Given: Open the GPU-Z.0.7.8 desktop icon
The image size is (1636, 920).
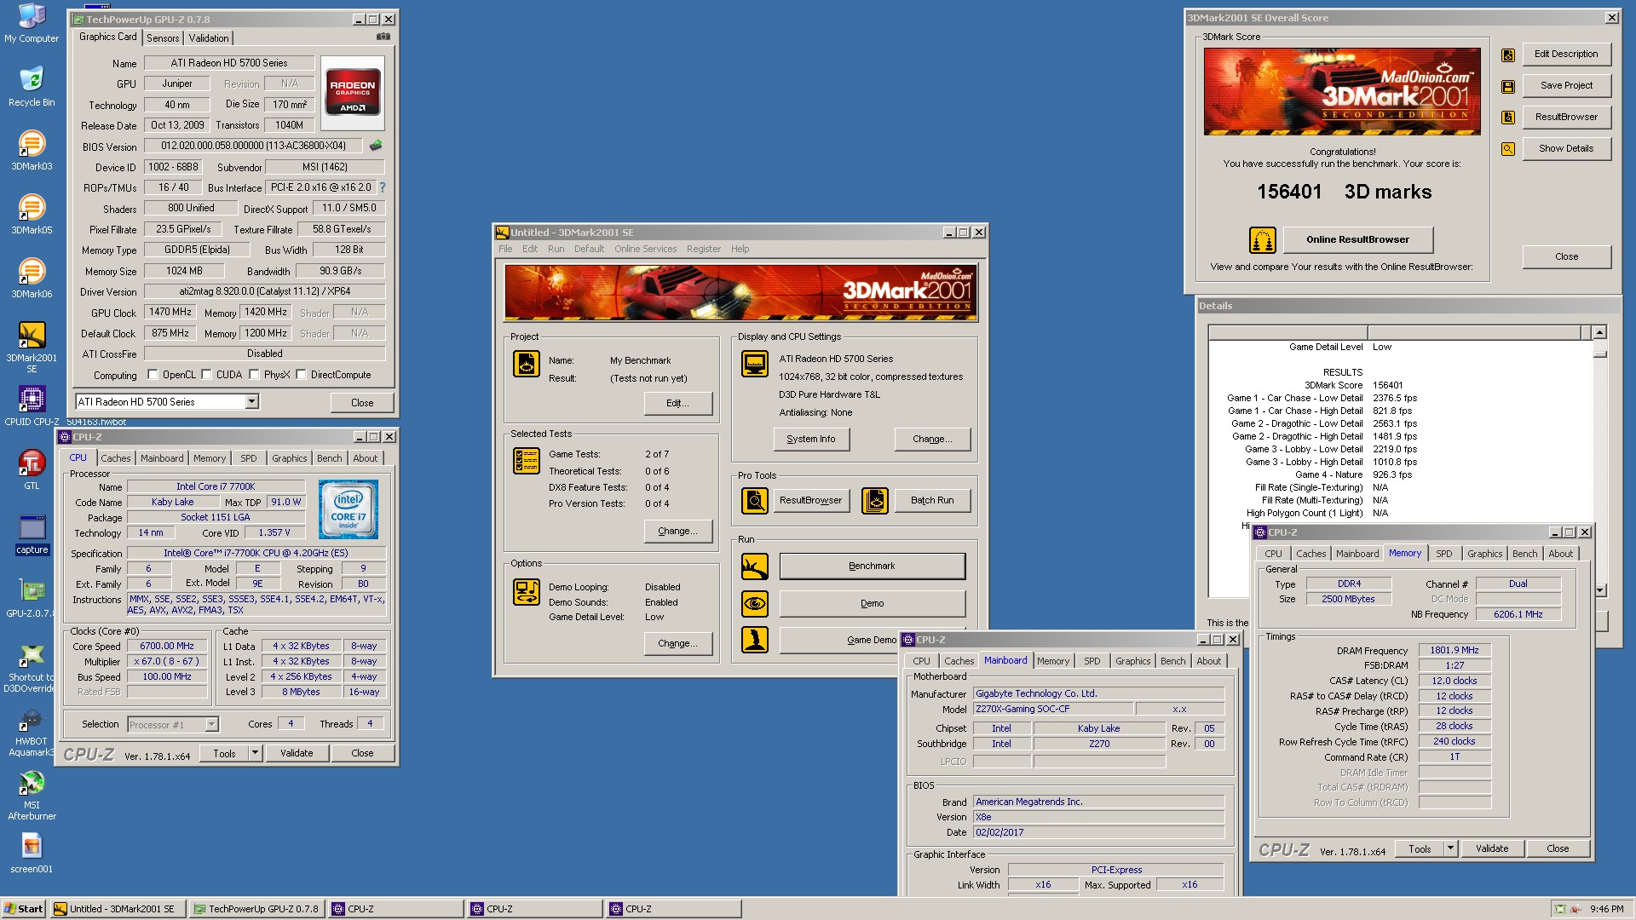Looking at the screenshot, I should coord(32,598).
